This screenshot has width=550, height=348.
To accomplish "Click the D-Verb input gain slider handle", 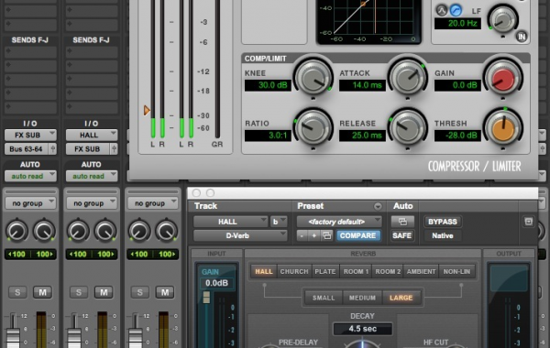I will tap(206, 298).
